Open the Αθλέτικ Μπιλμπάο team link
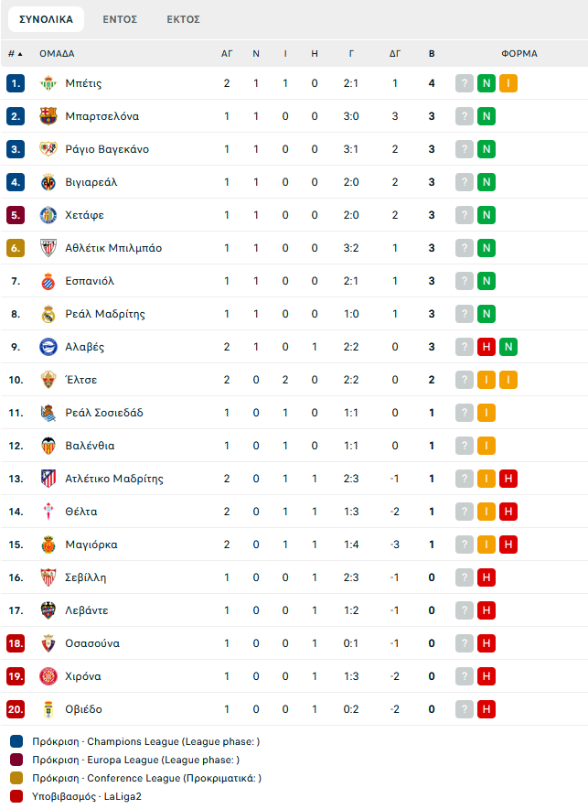 [x=113, y=248]
